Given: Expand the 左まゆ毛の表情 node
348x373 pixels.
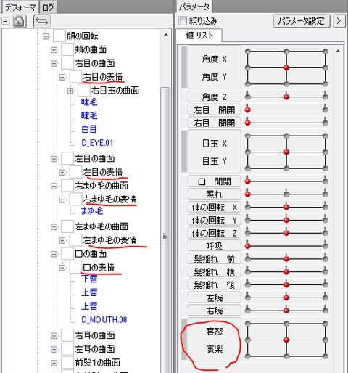Looking at the screenshot, I should (x=62, y=240).
